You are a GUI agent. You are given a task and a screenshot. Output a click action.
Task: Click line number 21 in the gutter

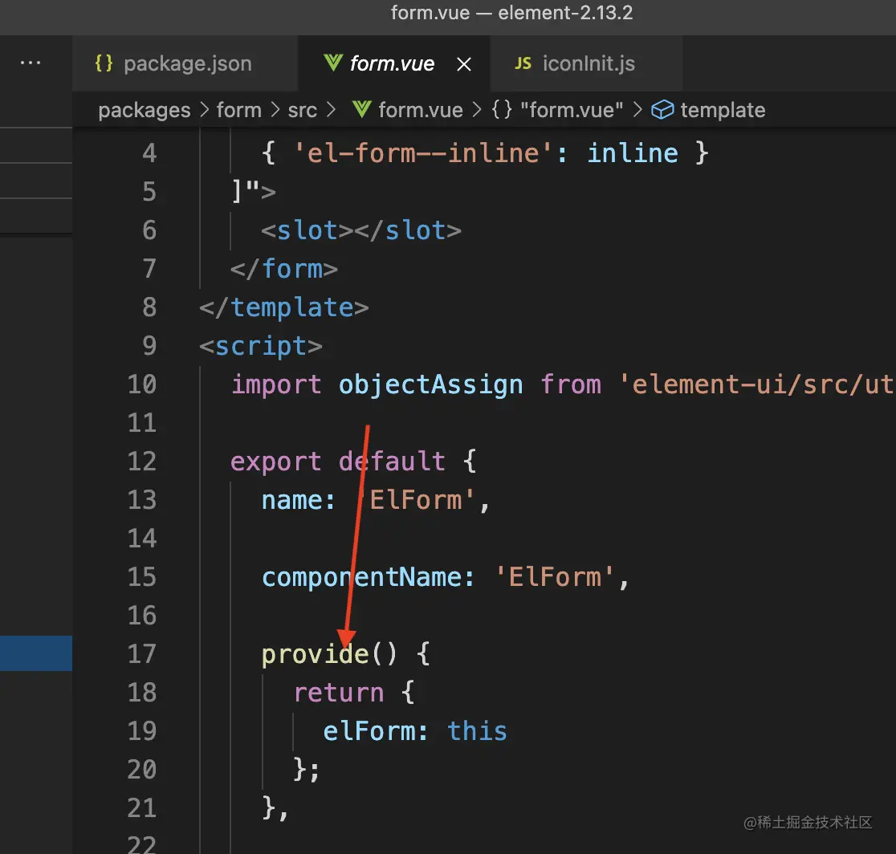(x=142, y=807)
